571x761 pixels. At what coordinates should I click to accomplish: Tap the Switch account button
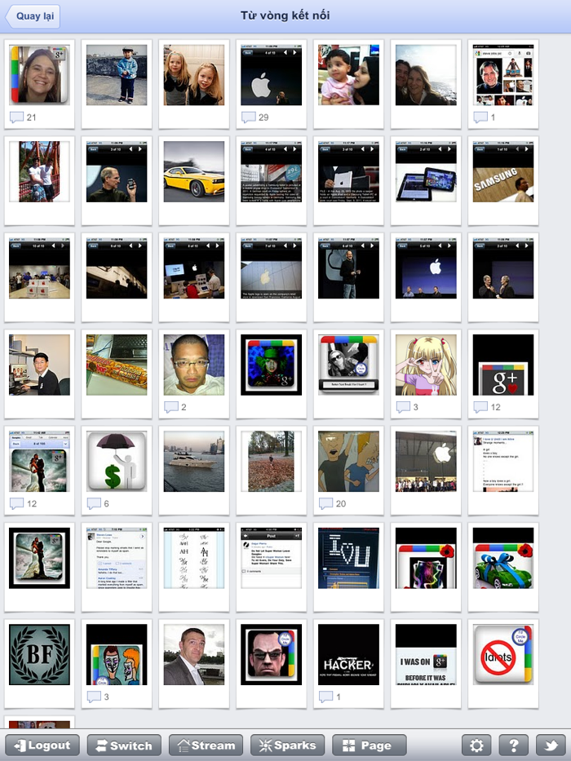tap(124, 745)
